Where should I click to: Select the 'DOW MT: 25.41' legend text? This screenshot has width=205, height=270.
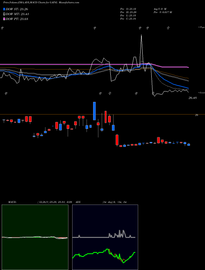coord(17,14)
